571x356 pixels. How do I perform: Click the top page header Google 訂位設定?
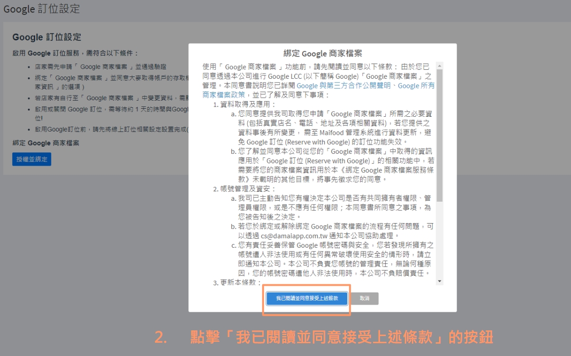(42, 9)
